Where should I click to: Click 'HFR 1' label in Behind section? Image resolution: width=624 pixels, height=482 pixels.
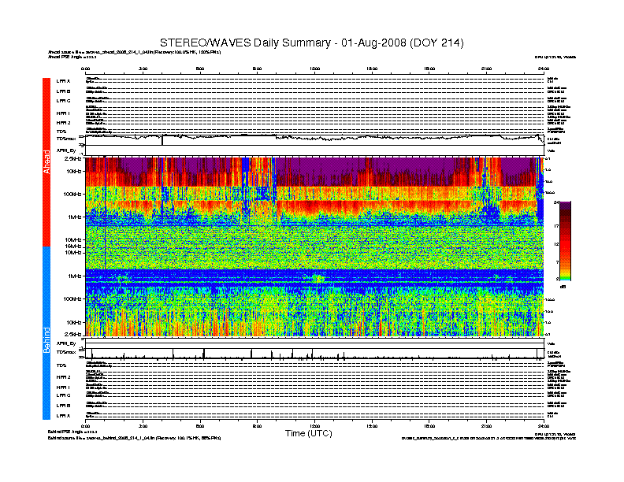click(x=63, y=387)
